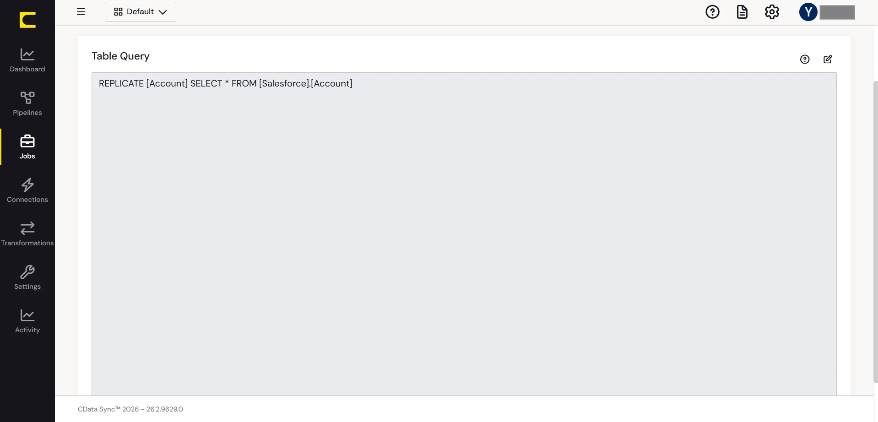Edit the Table Query with the pencil icon
878x422 pixels.
click(x=828, y=59)
